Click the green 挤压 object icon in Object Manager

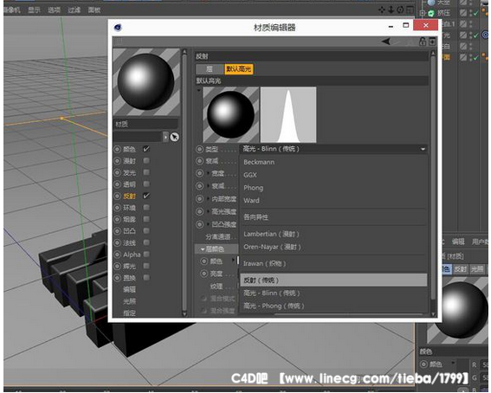coord(431,13)
